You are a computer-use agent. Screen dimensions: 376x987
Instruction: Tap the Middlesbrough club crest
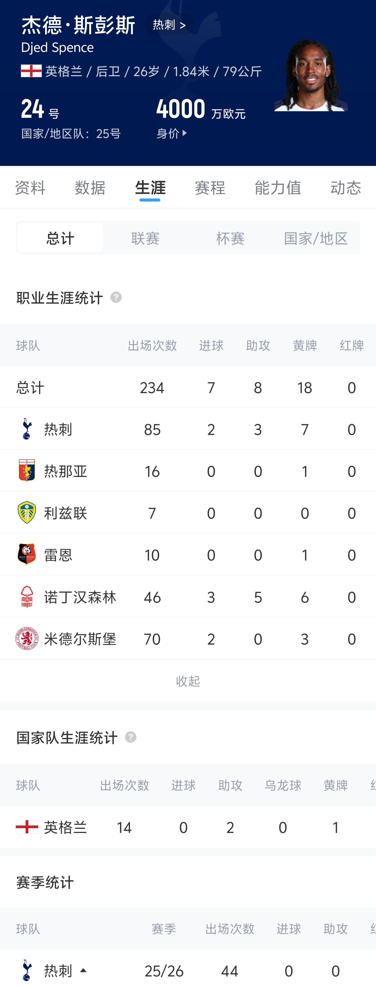pos(27,639)
